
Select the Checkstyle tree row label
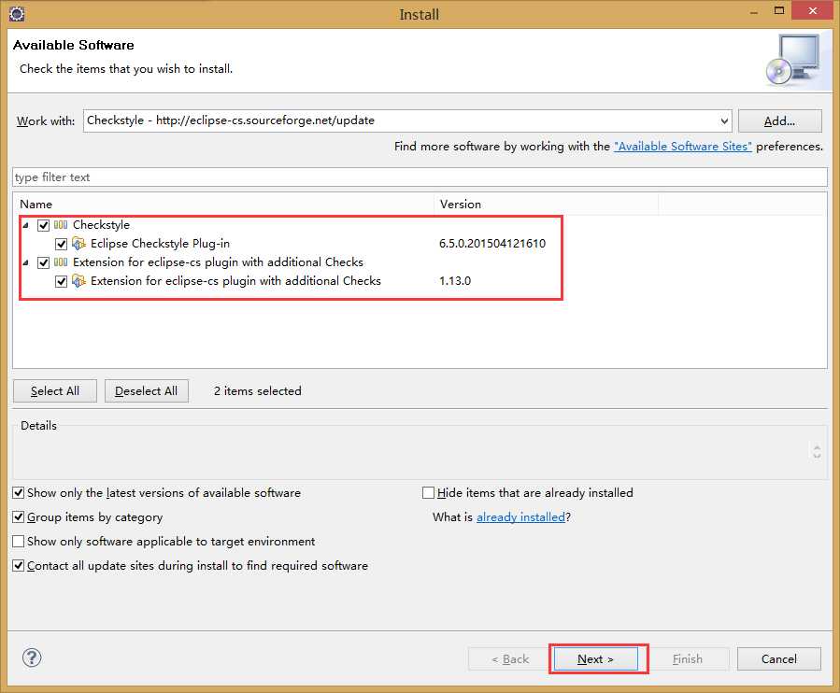[x=101, y=225]
